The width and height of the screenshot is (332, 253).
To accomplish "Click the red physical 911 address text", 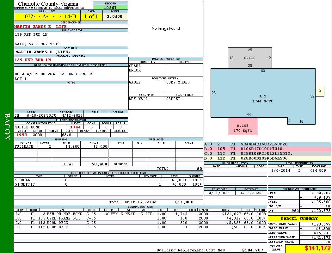I will [x=33, y=59].
